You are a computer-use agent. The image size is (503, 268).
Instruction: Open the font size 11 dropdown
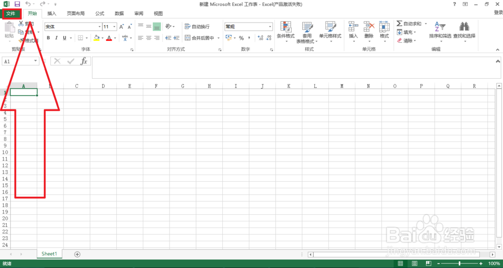pos(115,27)
